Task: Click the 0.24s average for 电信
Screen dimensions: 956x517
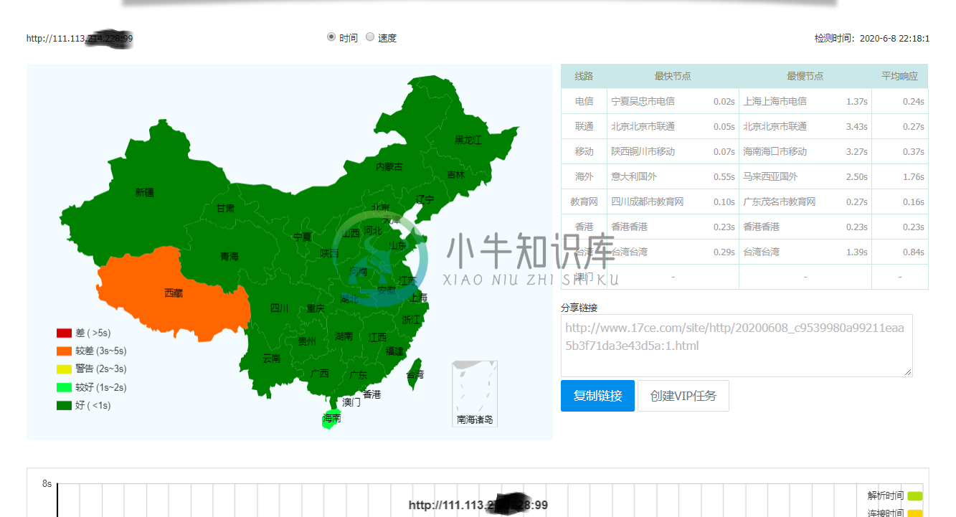Action: click(914, 101)
